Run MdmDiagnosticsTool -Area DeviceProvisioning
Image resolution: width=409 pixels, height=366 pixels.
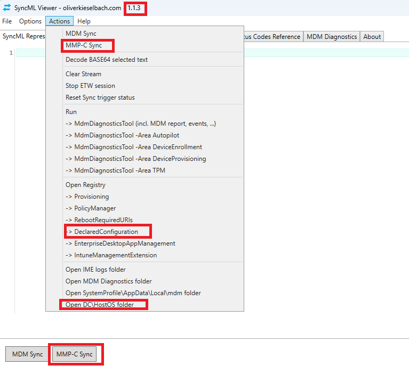(x=145, y=159)
